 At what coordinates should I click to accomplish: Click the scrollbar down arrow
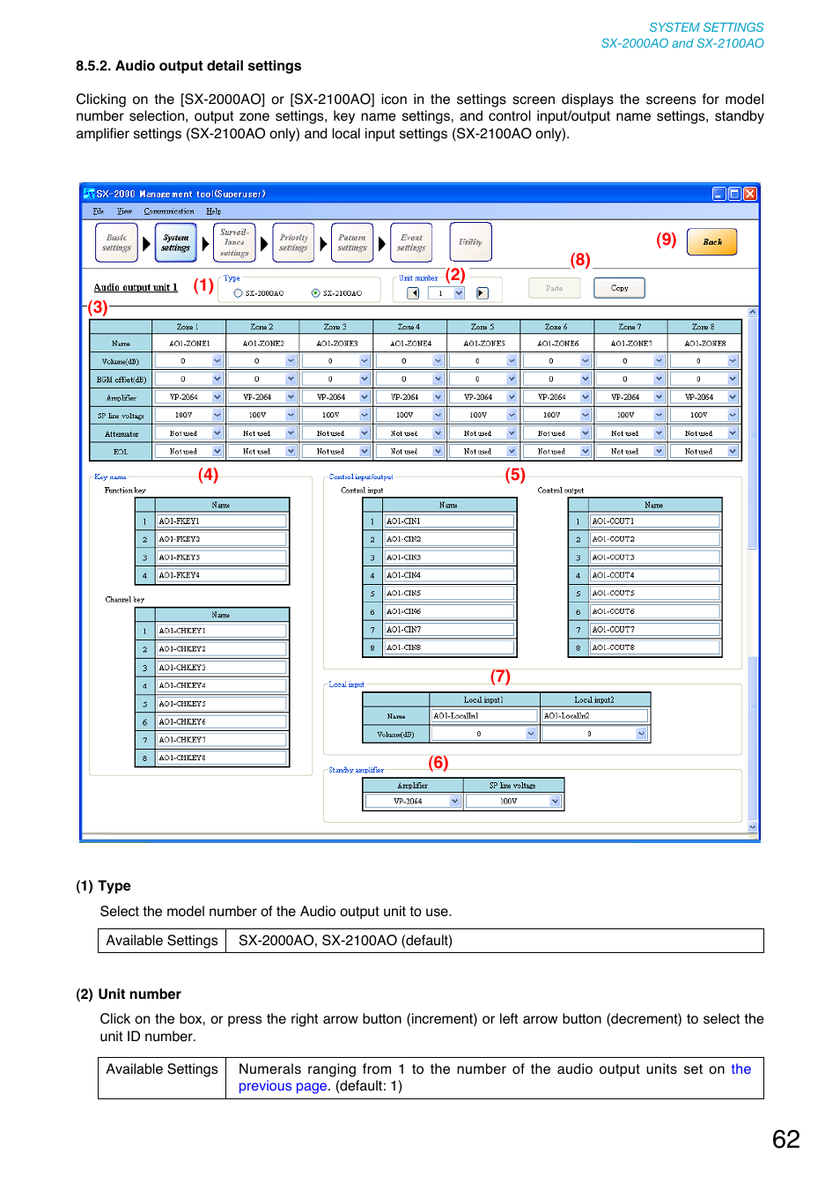point(753,827)
